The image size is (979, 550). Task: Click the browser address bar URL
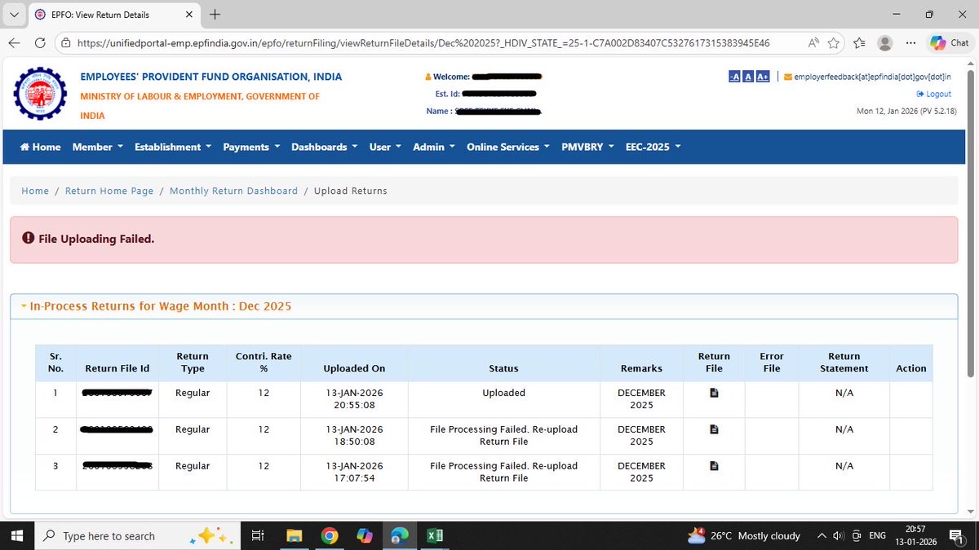(423, 42)
